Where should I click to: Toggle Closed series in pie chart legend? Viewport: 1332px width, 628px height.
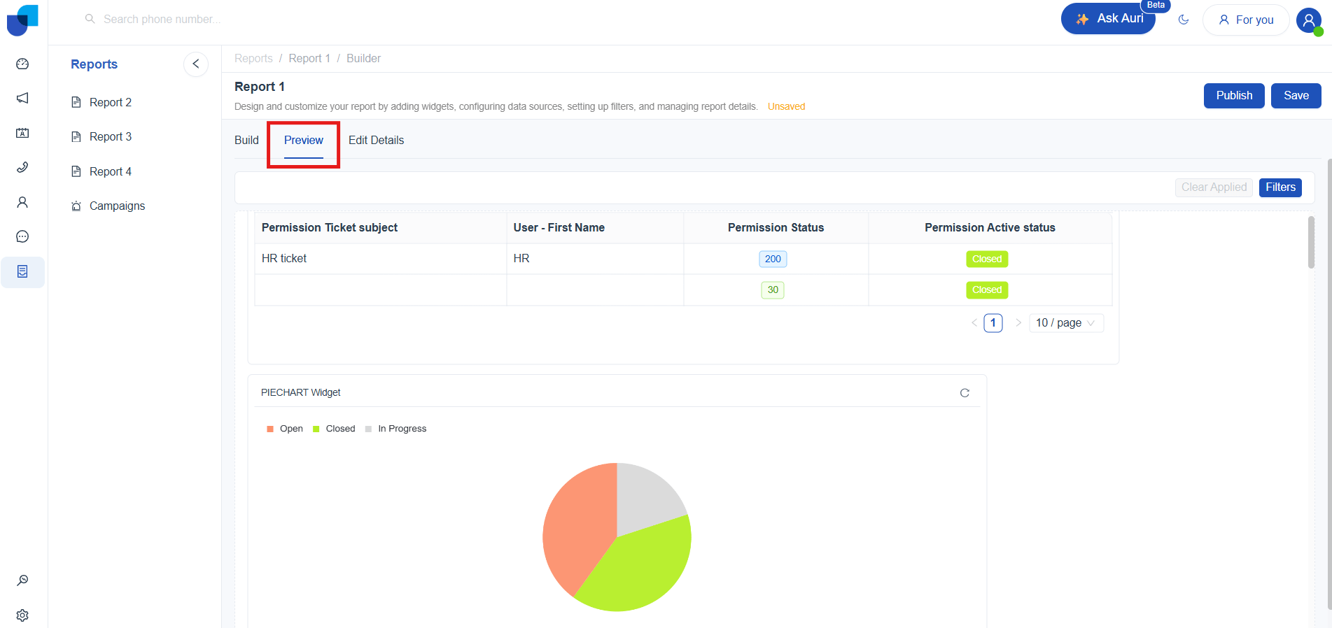click(334, 429)
